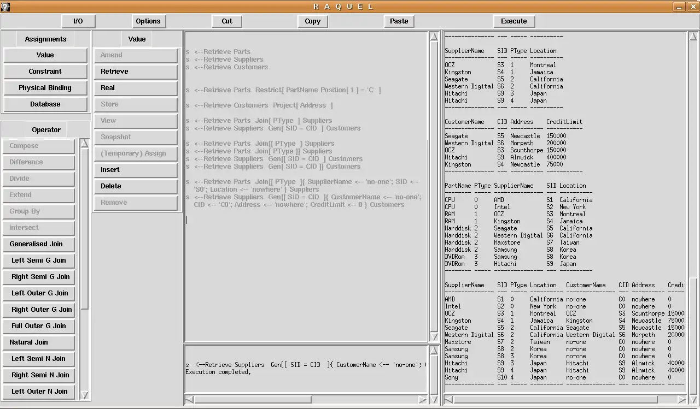This screenshot has width=700, height=409.
Task: Click the Operator list scroll-up arrow
Action: (x=84, y=143)
